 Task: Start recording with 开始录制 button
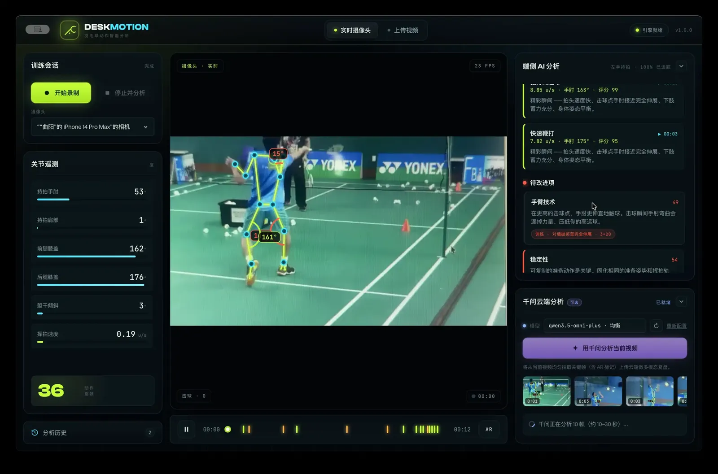pyautogui.click(x=61, y=93)
